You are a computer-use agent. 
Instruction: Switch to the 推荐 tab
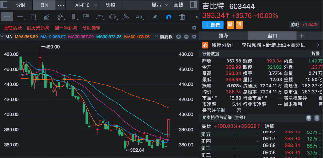223,36
